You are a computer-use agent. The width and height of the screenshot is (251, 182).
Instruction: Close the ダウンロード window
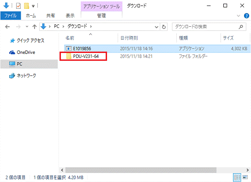click(x=242, y=6)
